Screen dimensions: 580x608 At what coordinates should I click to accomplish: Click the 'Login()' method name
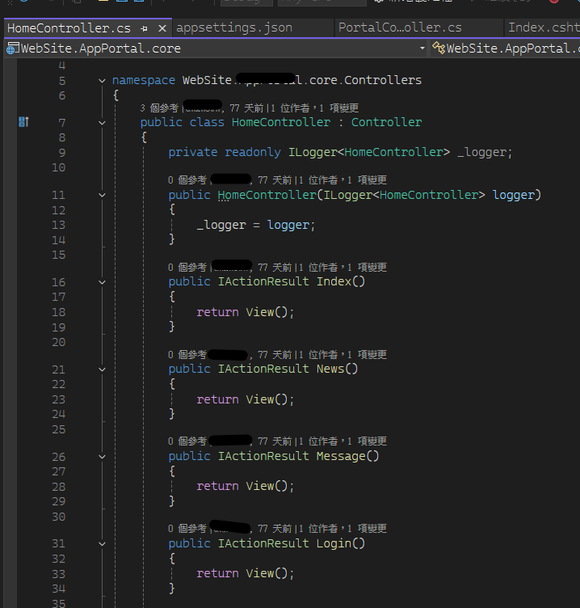[341, 543]
